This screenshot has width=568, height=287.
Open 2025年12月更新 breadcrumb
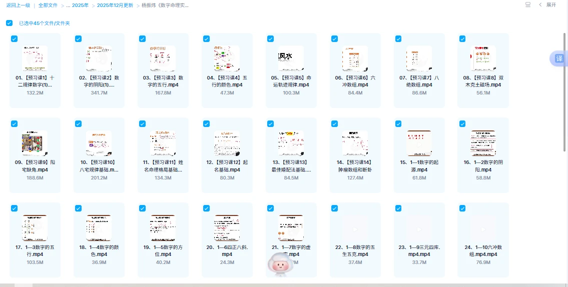point(115,5)
